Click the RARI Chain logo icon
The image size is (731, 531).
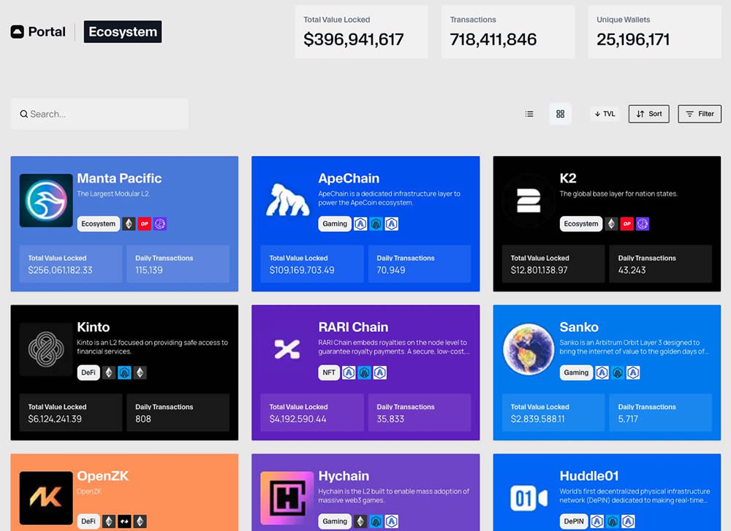[x=287, y=349]
